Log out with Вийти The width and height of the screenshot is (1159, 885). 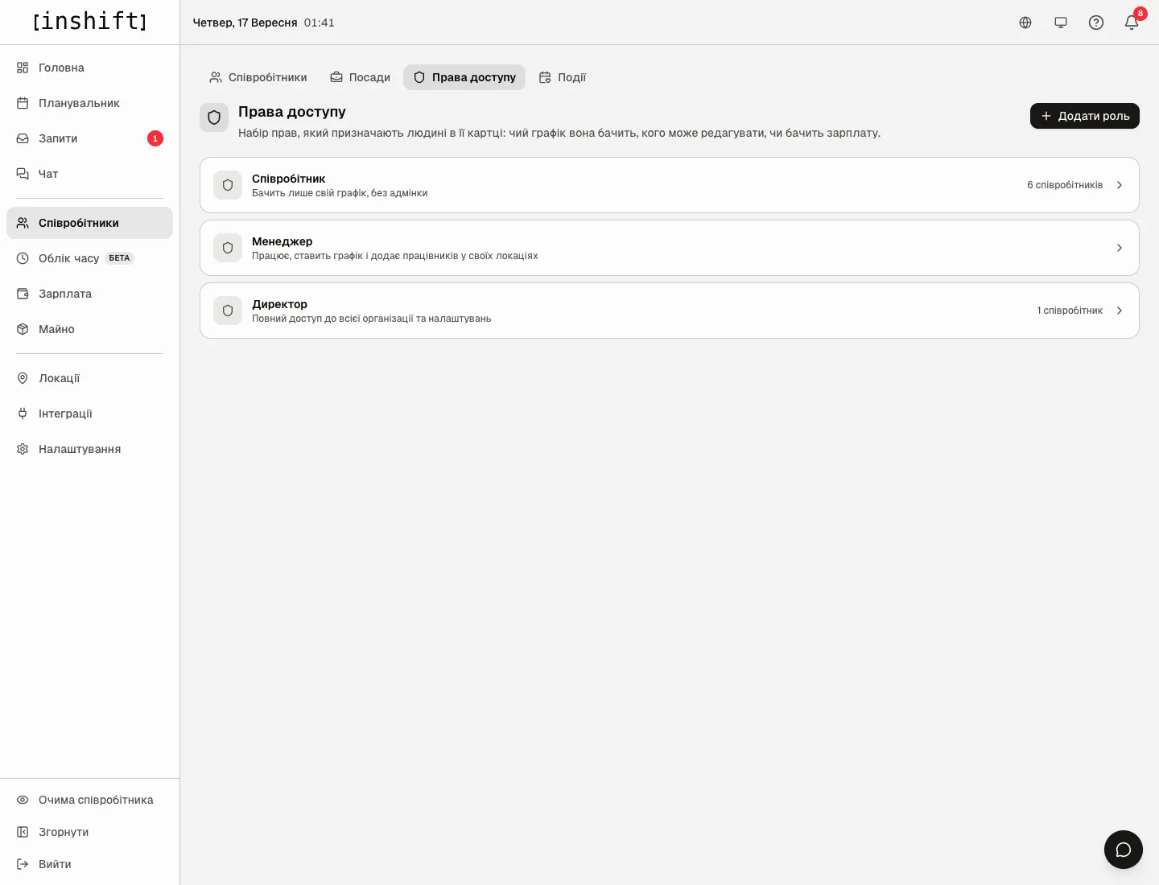click(89, 864)
